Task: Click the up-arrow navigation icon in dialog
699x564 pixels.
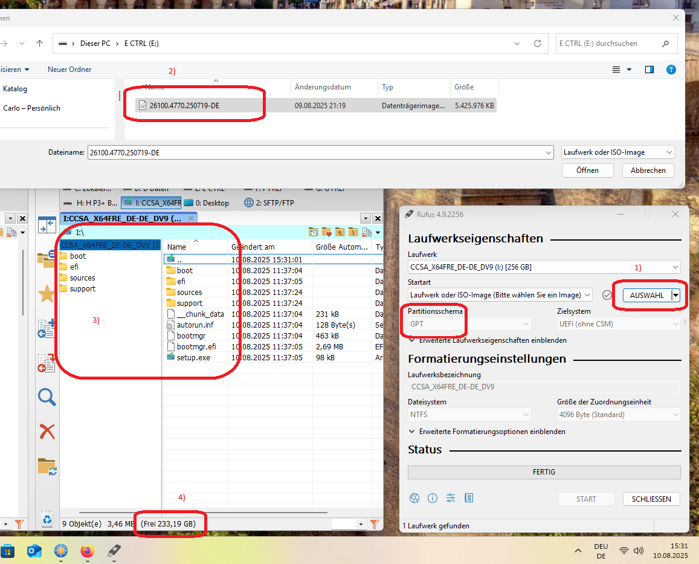Action: tap(40, 44)
